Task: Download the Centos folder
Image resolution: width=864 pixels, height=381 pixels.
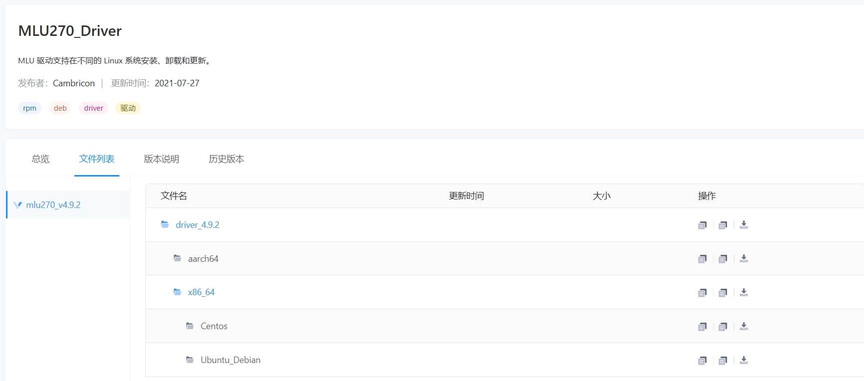Action: pyautogui.click(x=744, y=326)
